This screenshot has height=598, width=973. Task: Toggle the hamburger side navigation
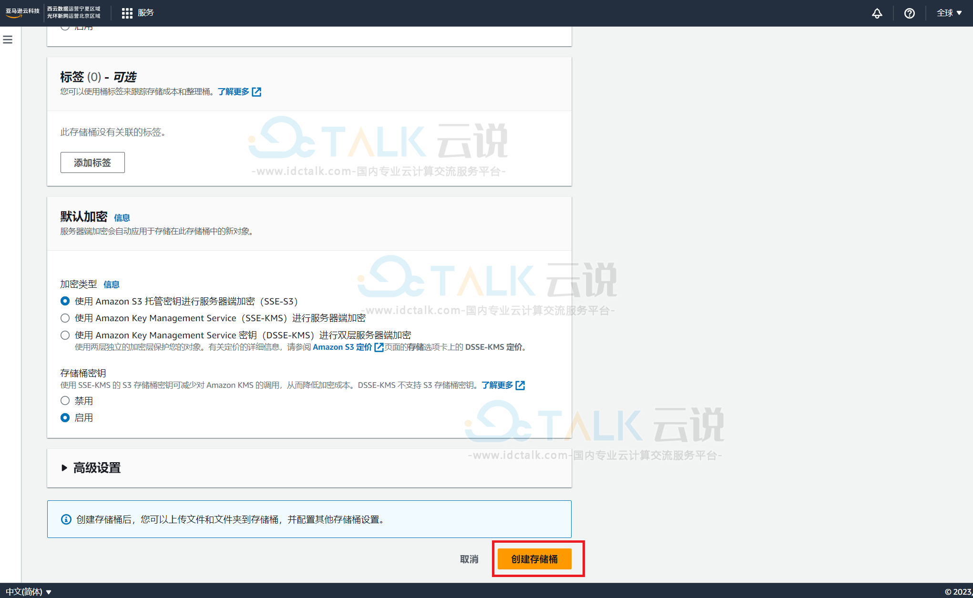pos(8,40)
